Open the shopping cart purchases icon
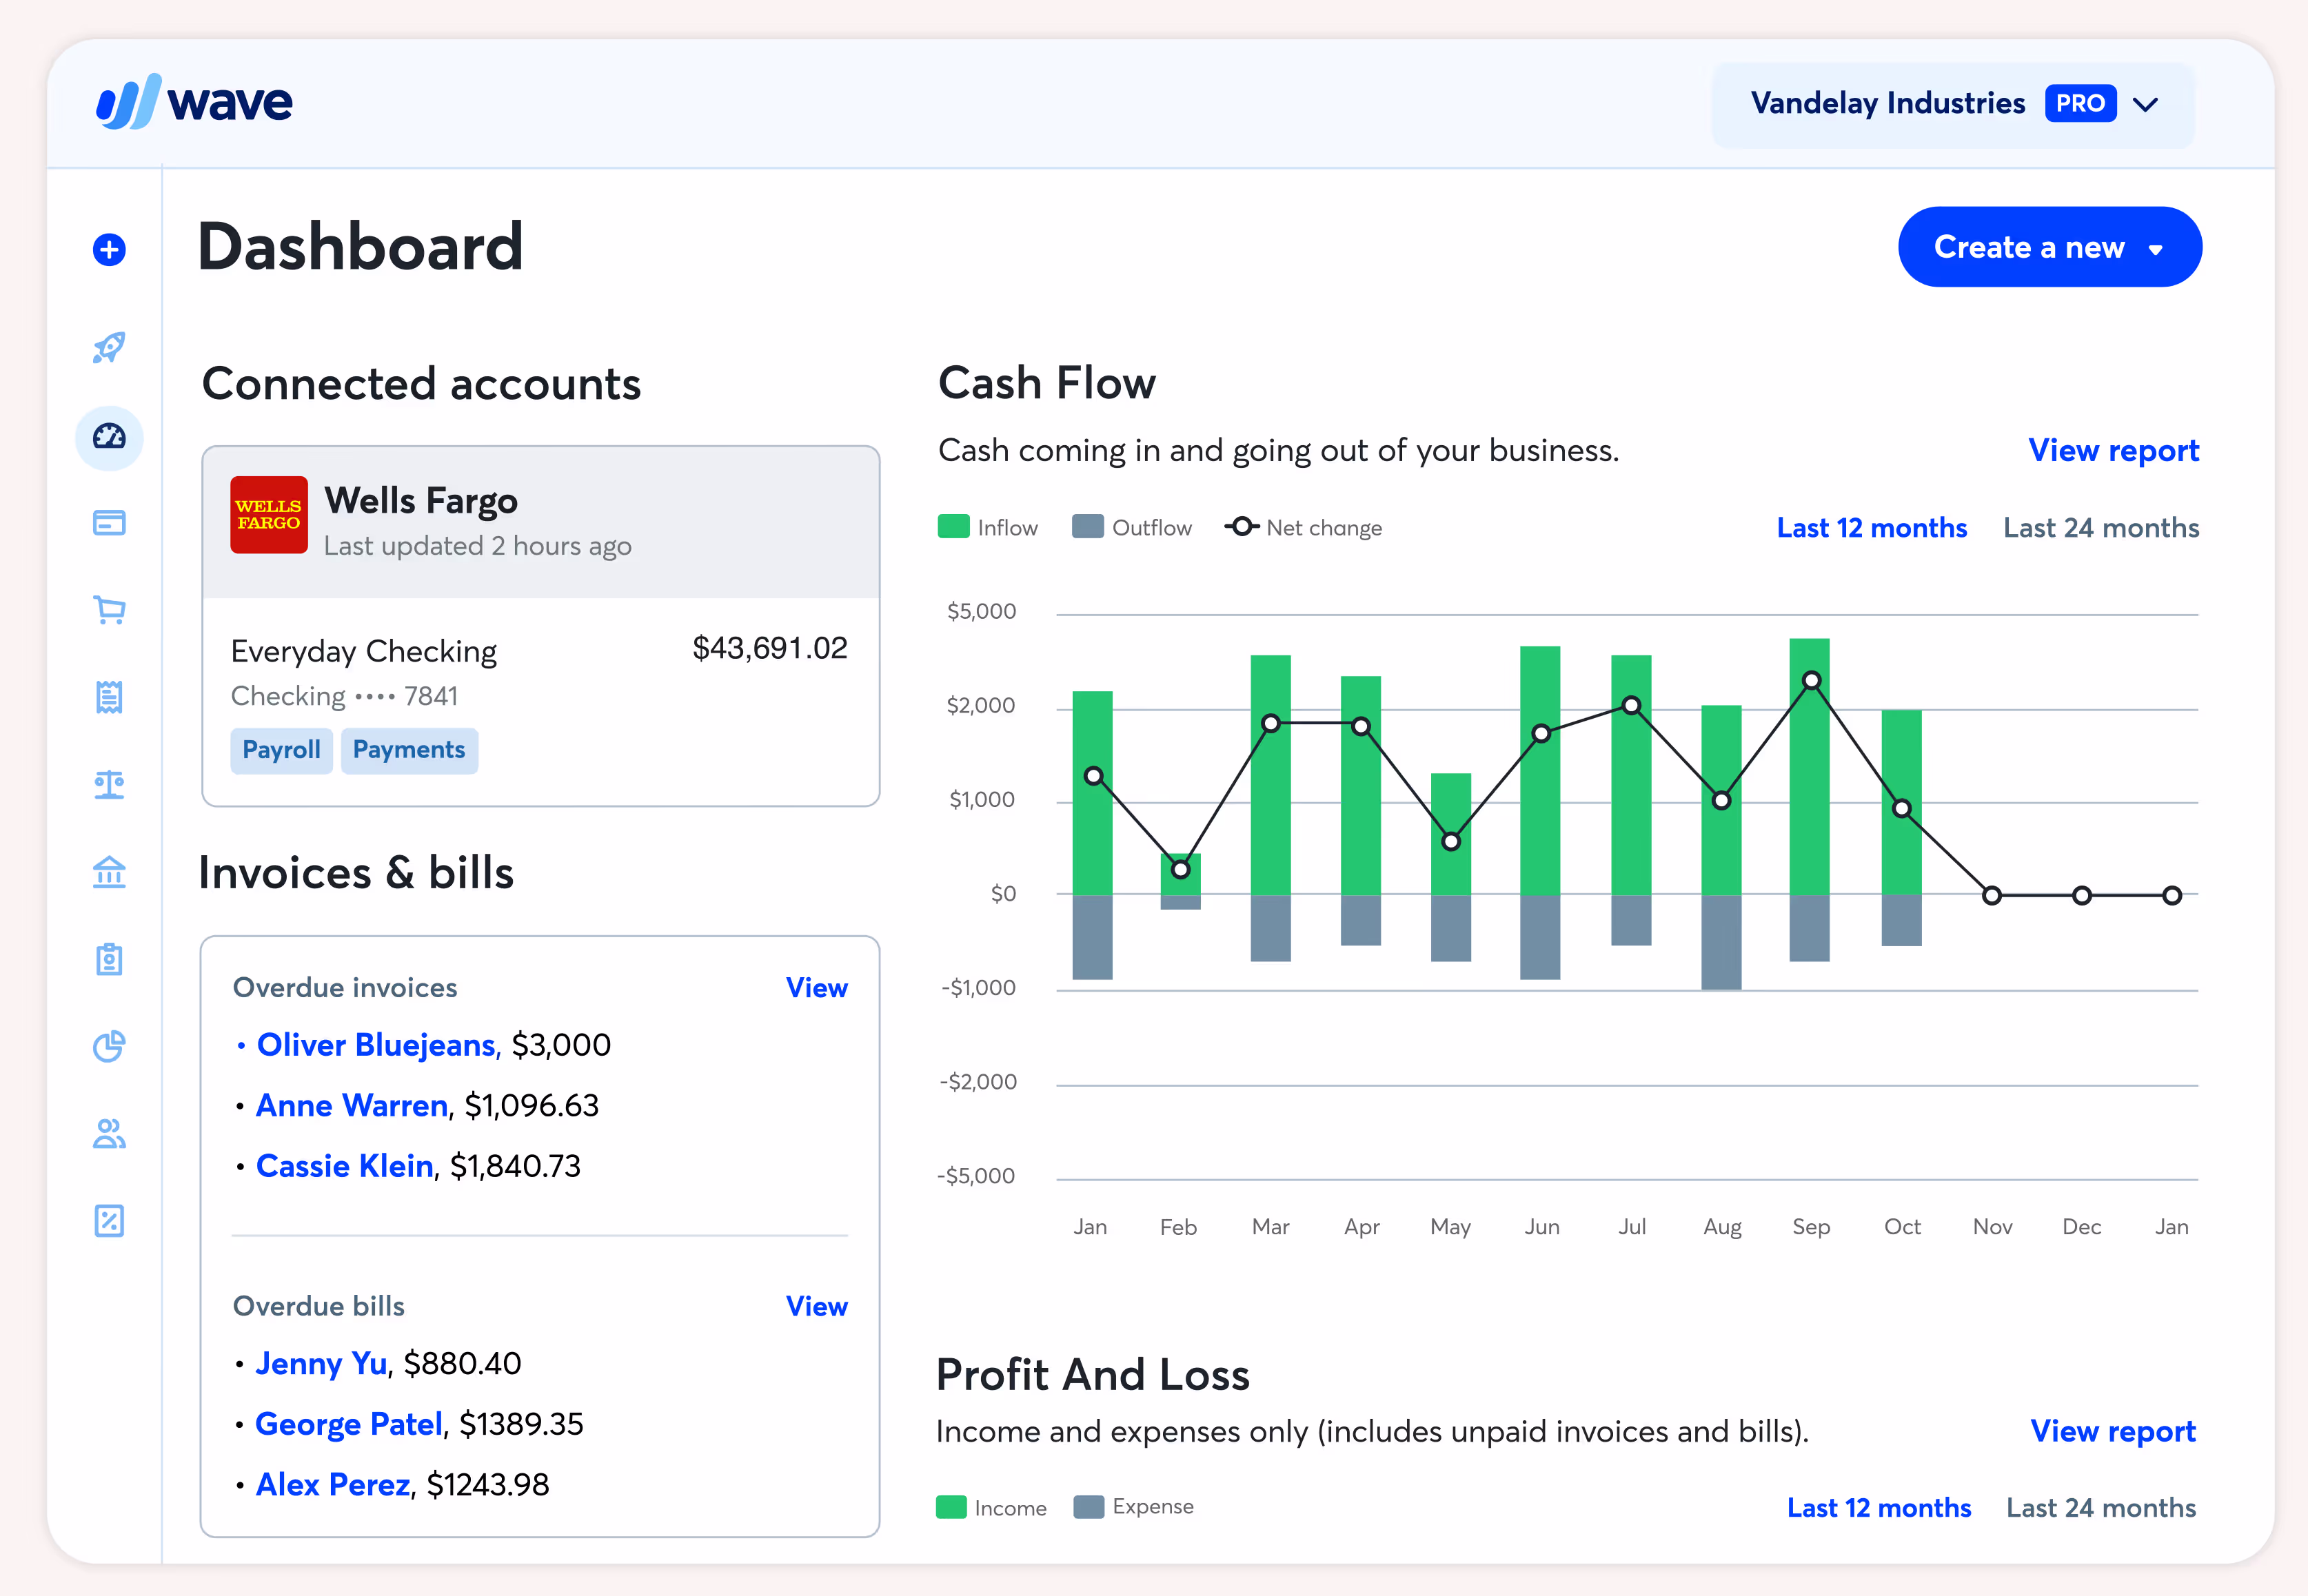Screen dimensions: 2308x1596 click(x=109, y=610)
